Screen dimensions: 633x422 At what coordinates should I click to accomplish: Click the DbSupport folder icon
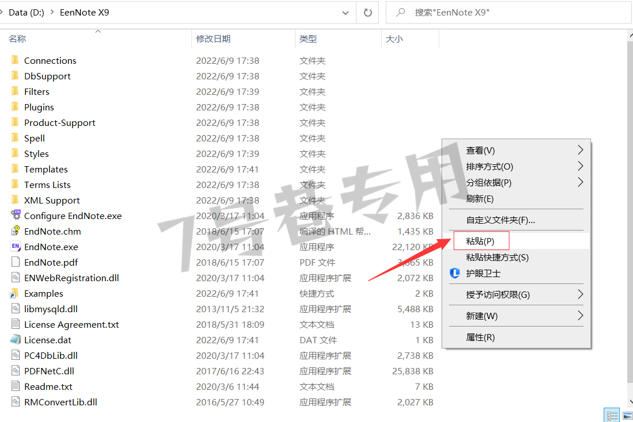click(15, 76)
